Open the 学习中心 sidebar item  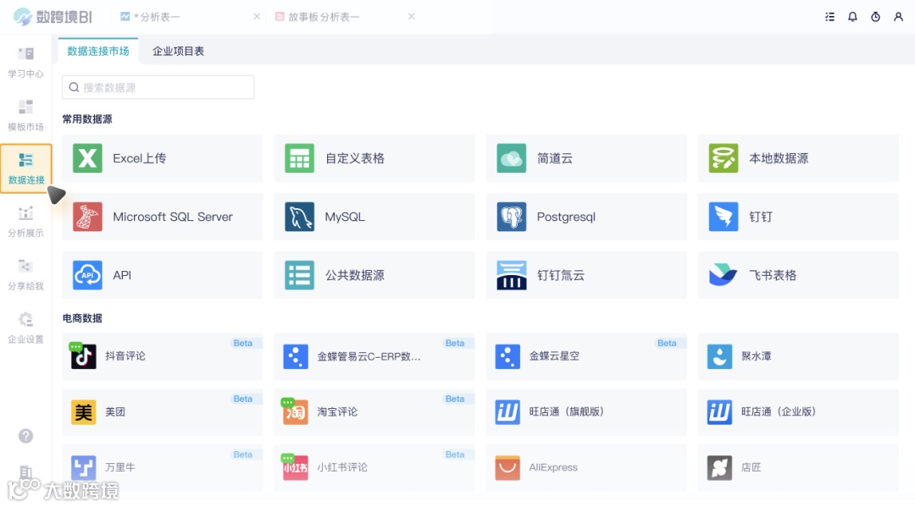click(25, 63)
